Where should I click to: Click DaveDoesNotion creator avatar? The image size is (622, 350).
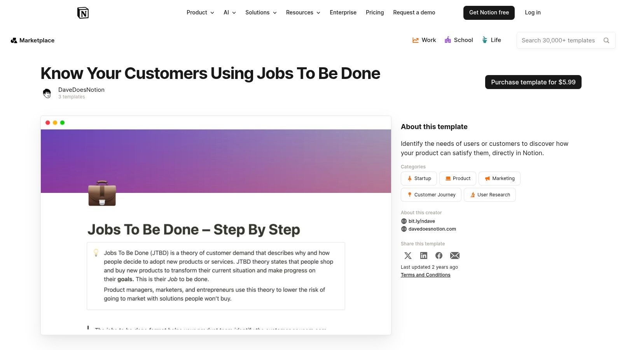[x=47, y=93]
